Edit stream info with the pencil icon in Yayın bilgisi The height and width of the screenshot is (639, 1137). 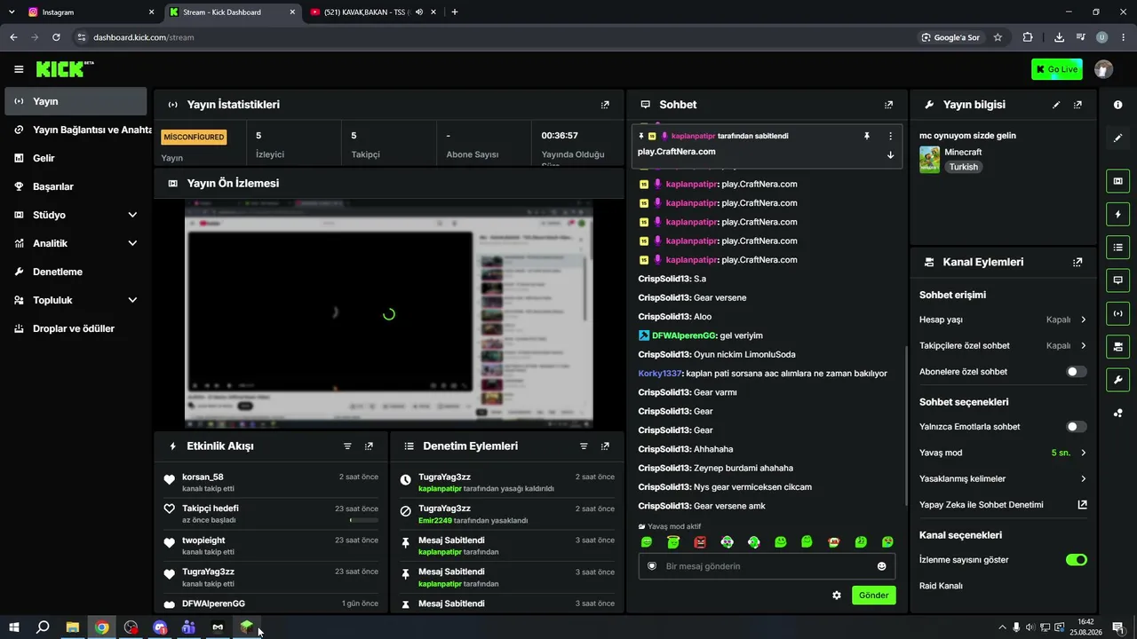coord(1056,105)
